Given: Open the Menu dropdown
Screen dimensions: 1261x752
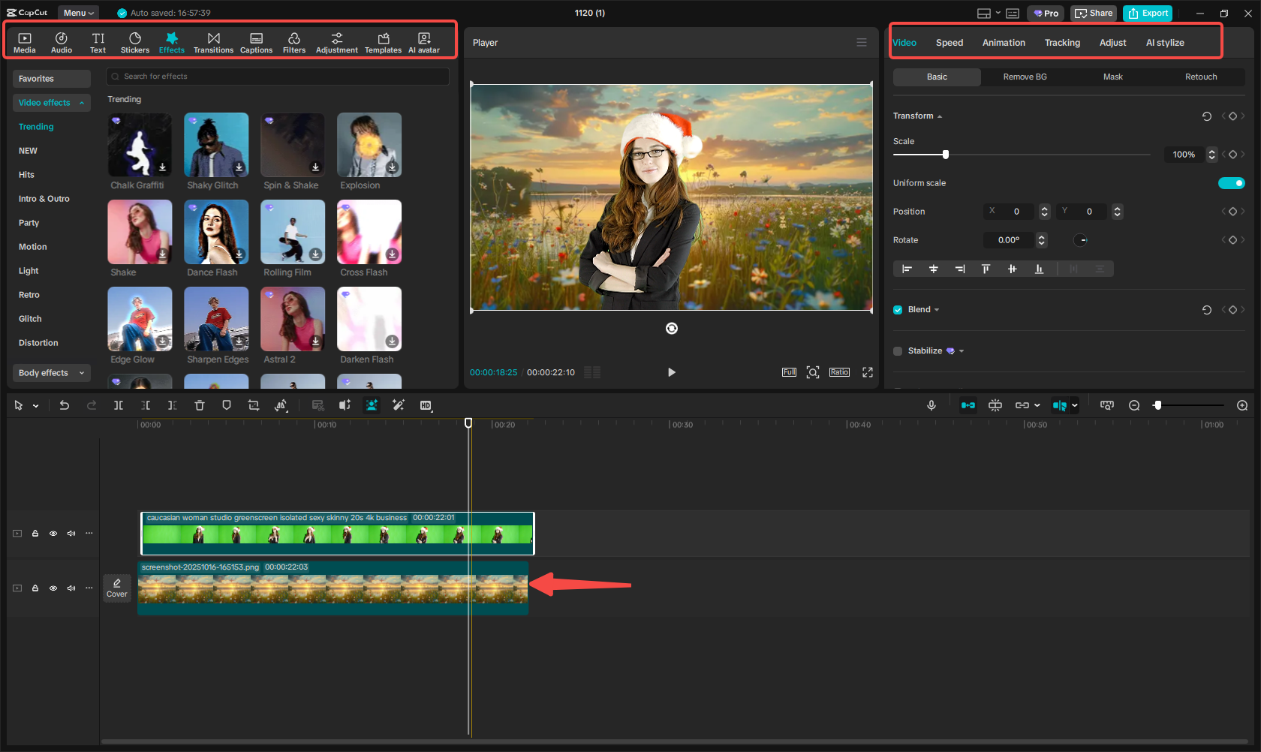Looking at the screenshot, I should [78, 12].
